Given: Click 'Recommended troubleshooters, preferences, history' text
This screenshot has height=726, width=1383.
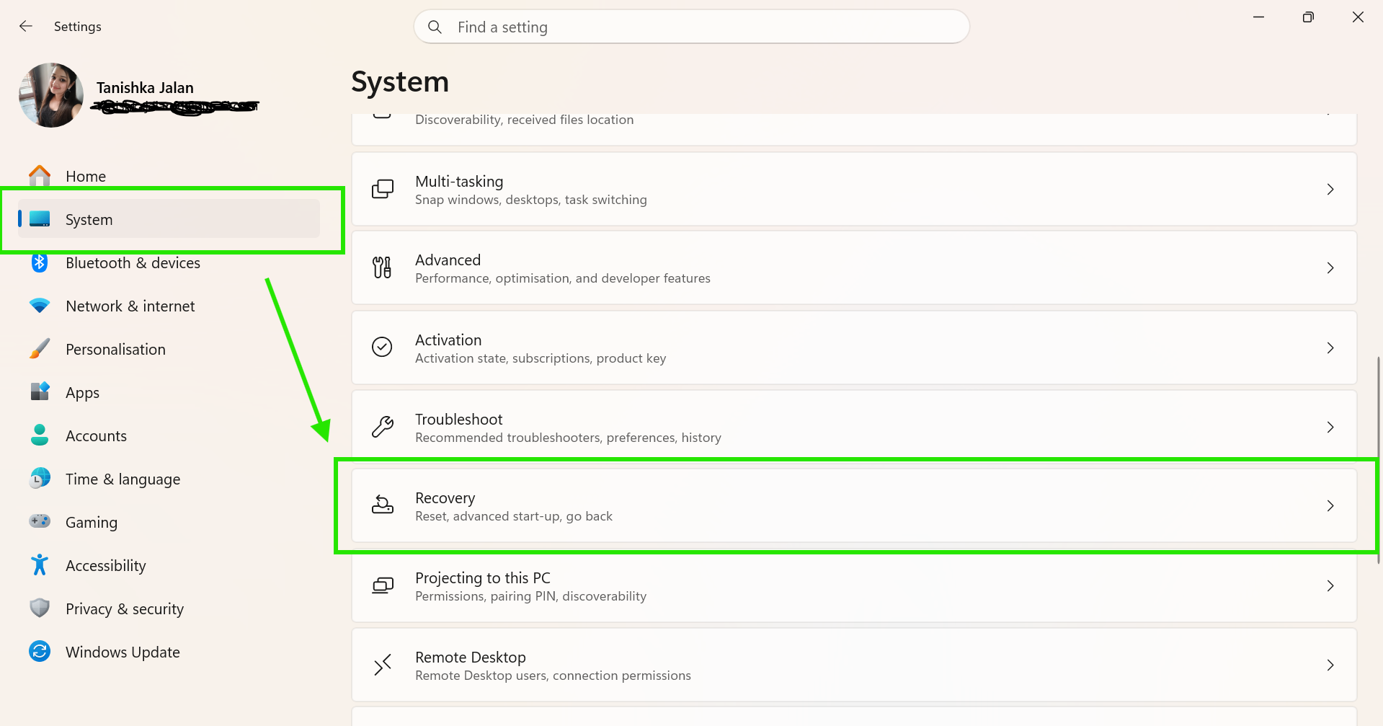Looking at the screenshot, I should (x=568, y=438).
